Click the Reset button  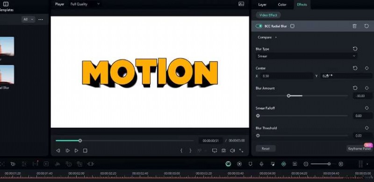(266, 149)
